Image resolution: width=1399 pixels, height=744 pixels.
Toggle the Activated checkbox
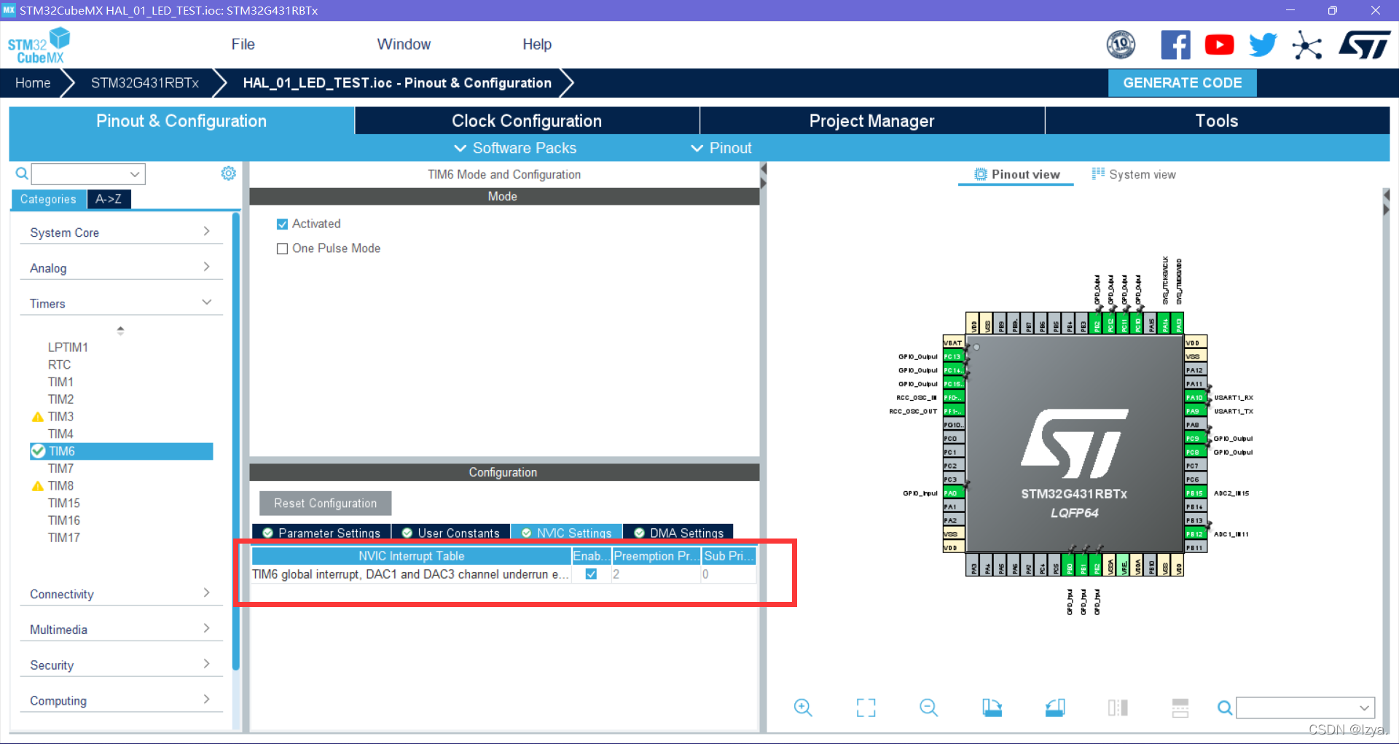tap(283, 224)
